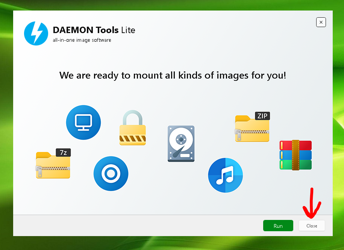Click the "We are ready to mount" headline

pyautogui.click(x=173, y=75)
